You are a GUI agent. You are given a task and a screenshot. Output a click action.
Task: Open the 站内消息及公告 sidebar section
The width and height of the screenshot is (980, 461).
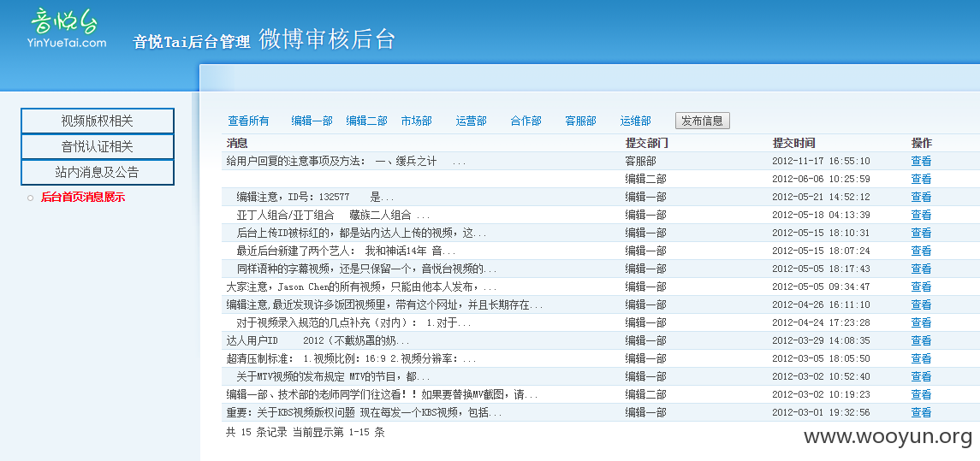[x=98, y=172]
